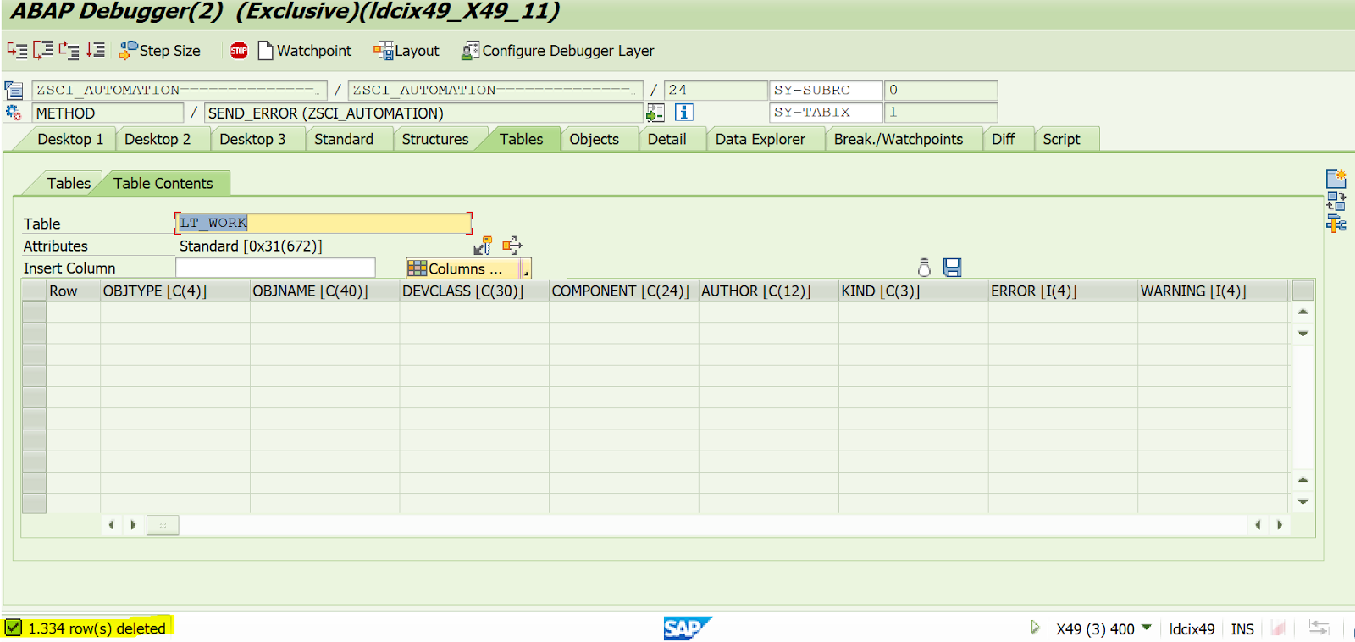The image size is (1355, 642).
Task: Click the vertical scrollbar's lower up arrow
Action: [x=1302, y=479]
